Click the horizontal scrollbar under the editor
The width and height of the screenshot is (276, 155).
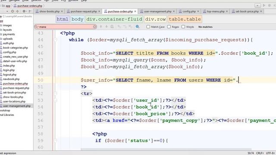pyautogui.click(x=166, y=149)
